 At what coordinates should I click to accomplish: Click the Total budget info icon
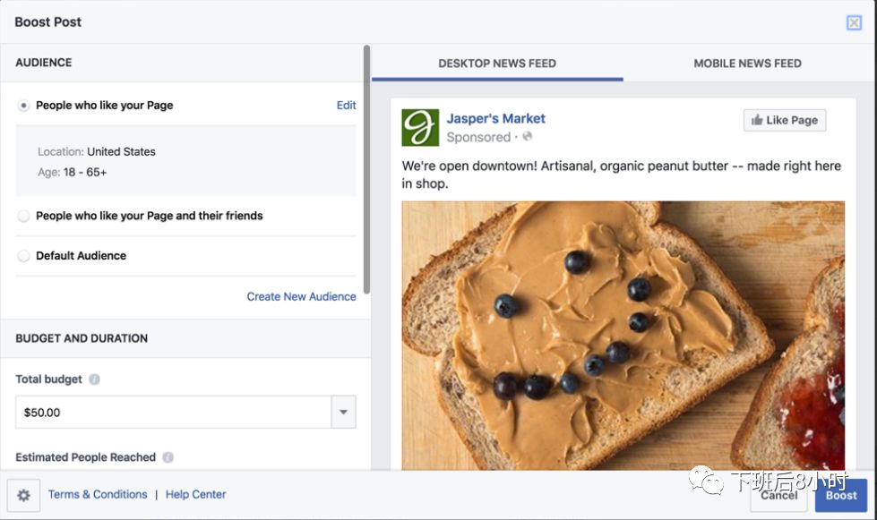(95, 379)
